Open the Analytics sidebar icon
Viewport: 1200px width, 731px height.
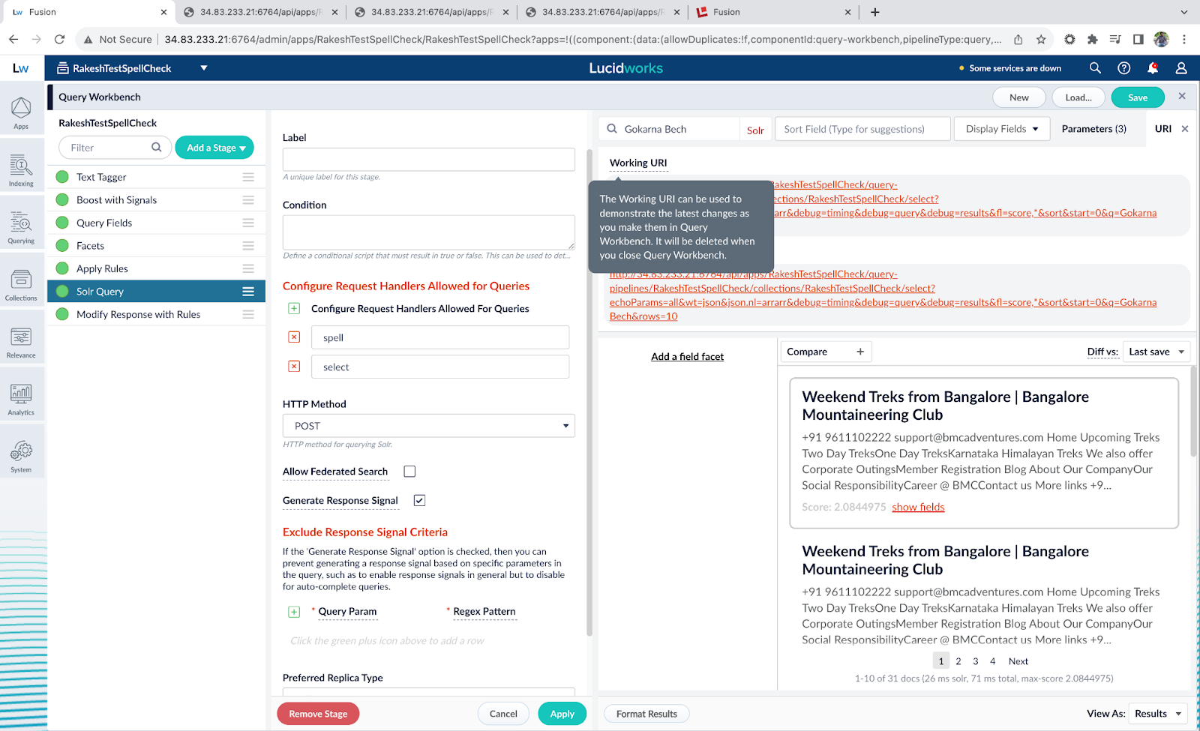(21, 399)
